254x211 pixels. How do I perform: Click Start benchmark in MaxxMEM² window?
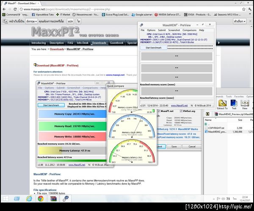[153, 48]
